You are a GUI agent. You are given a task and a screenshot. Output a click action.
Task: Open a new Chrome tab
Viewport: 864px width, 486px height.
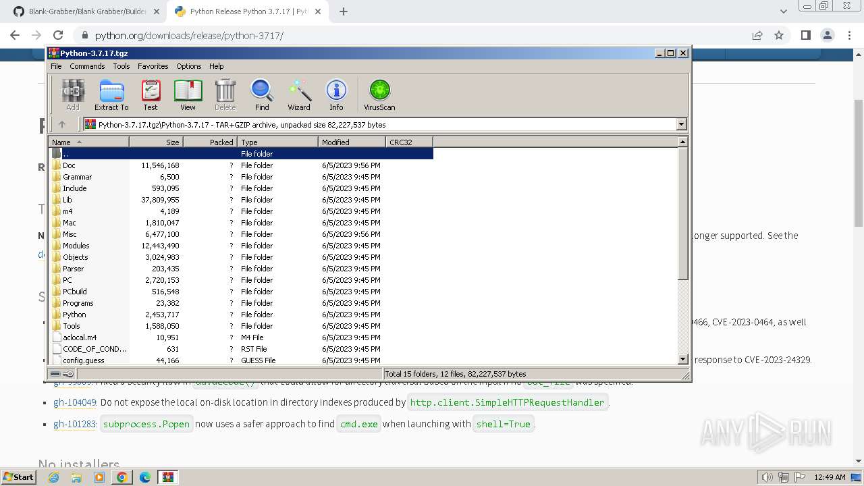pos(344,11)
